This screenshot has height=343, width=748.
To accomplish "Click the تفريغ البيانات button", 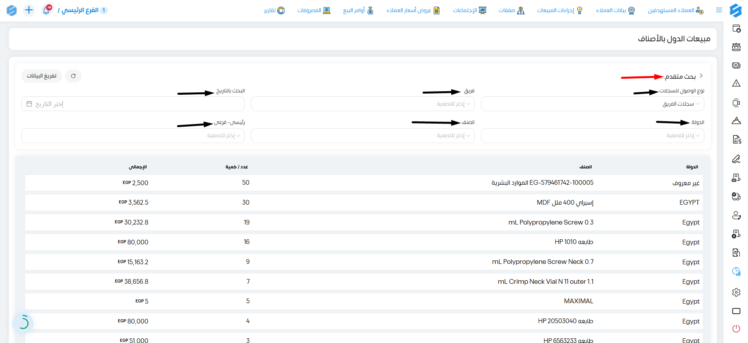I will pos(42,76).
